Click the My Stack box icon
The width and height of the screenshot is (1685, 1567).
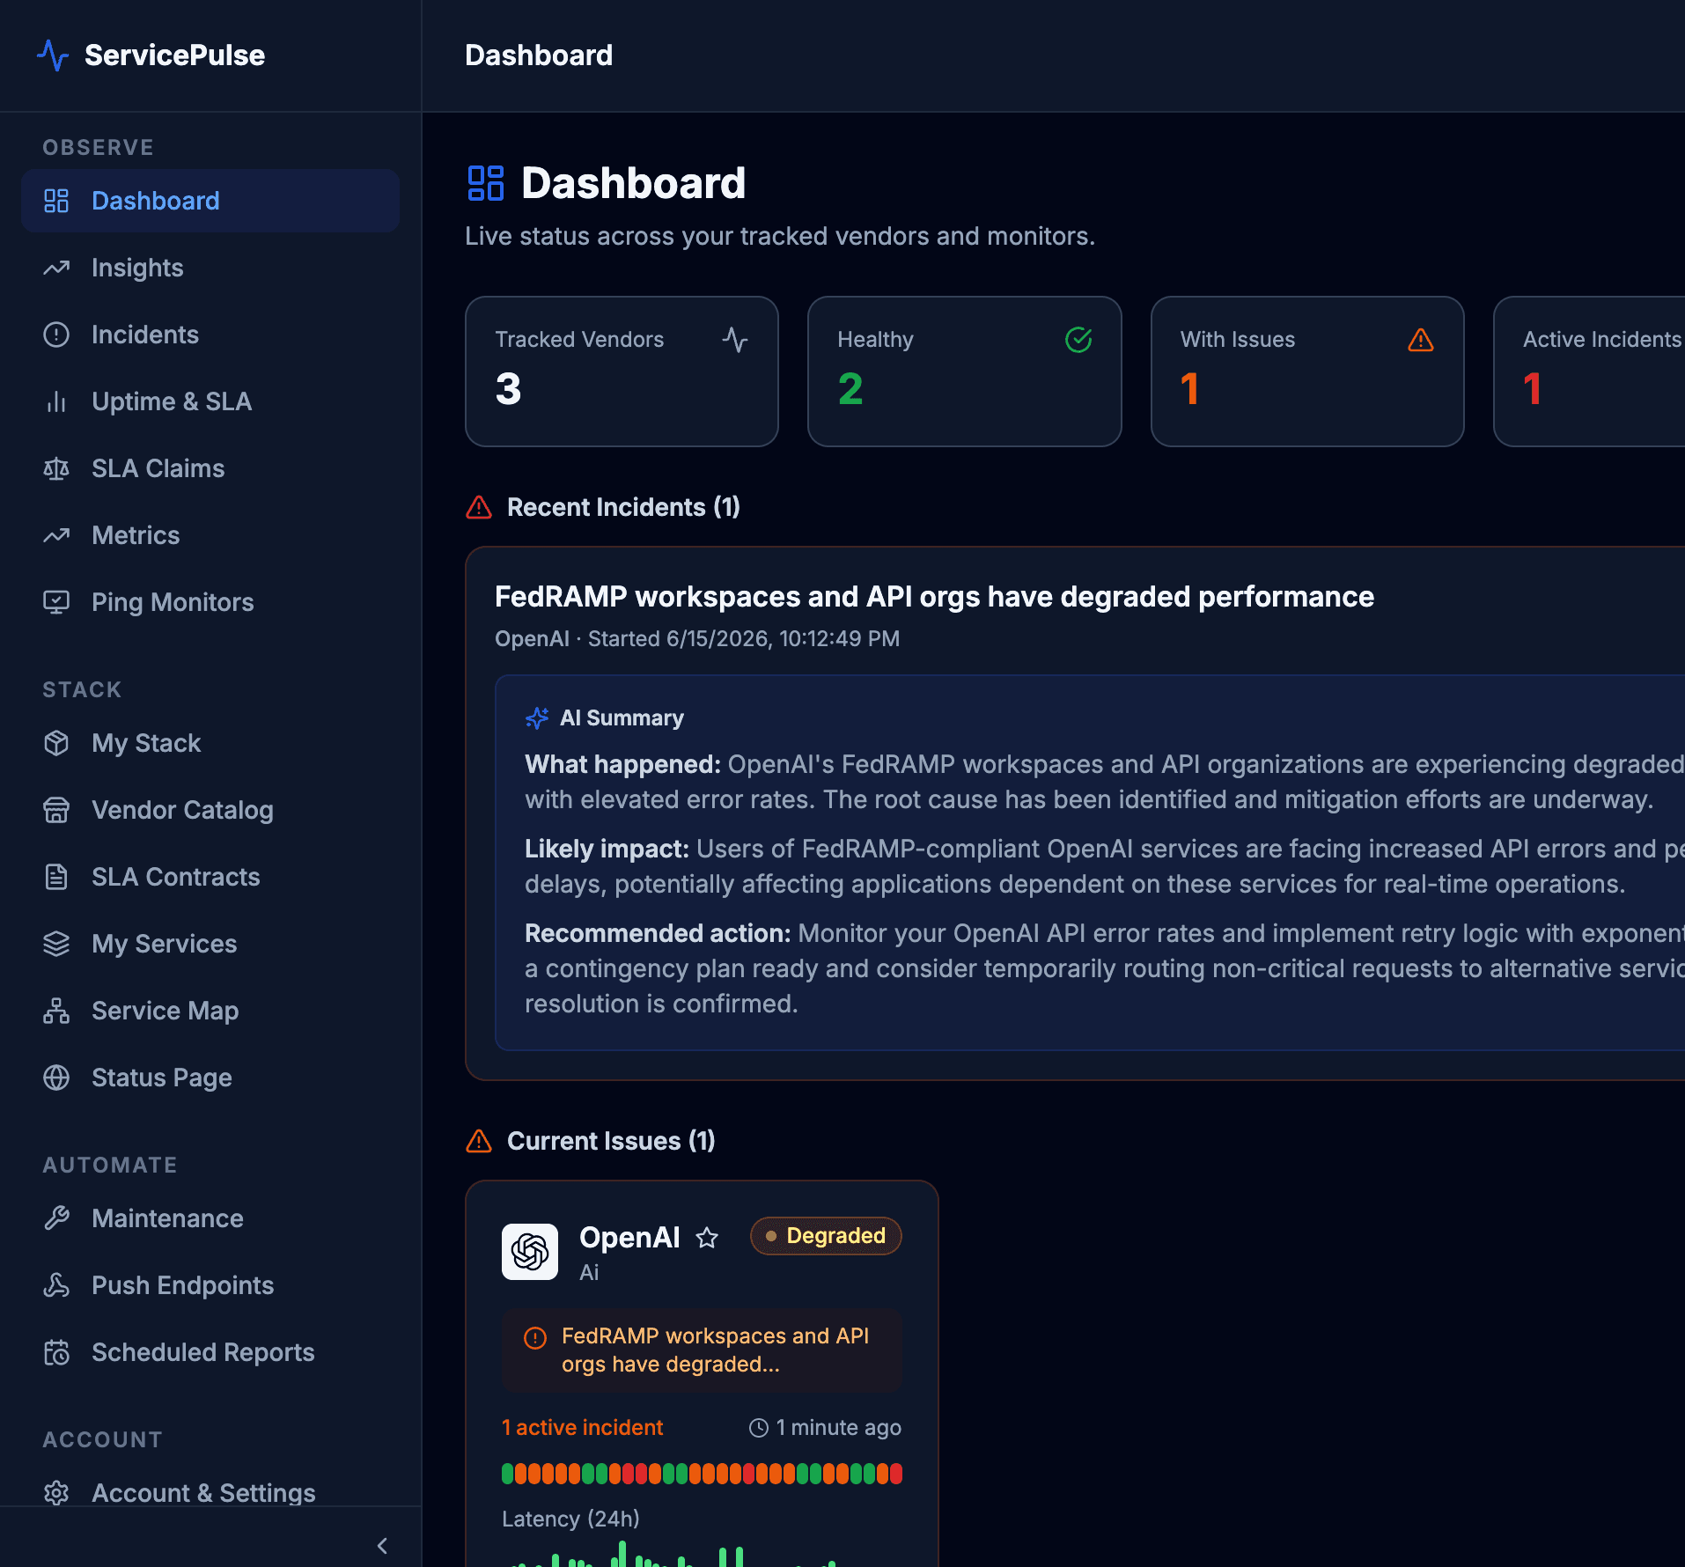click(56, 743)
